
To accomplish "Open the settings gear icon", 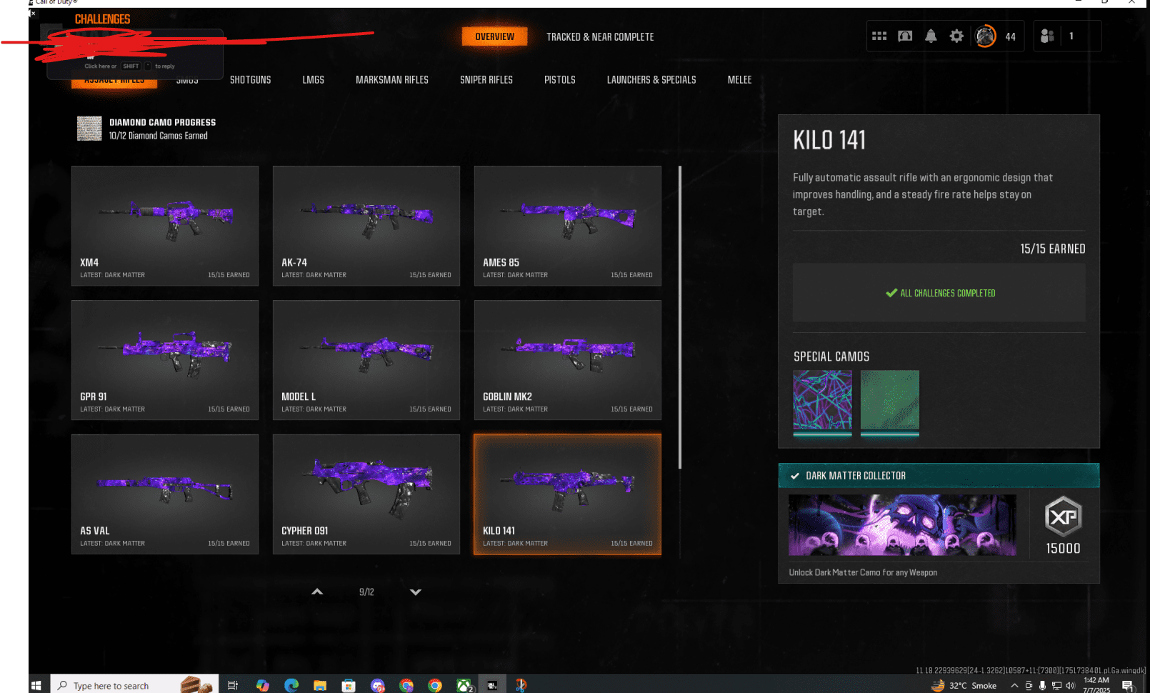I will pos(956,36).
